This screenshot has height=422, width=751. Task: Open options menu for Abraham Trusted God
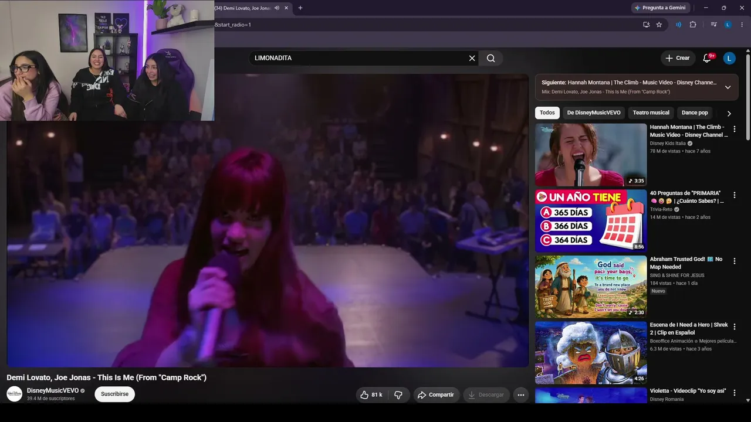(x=734, y=261)
